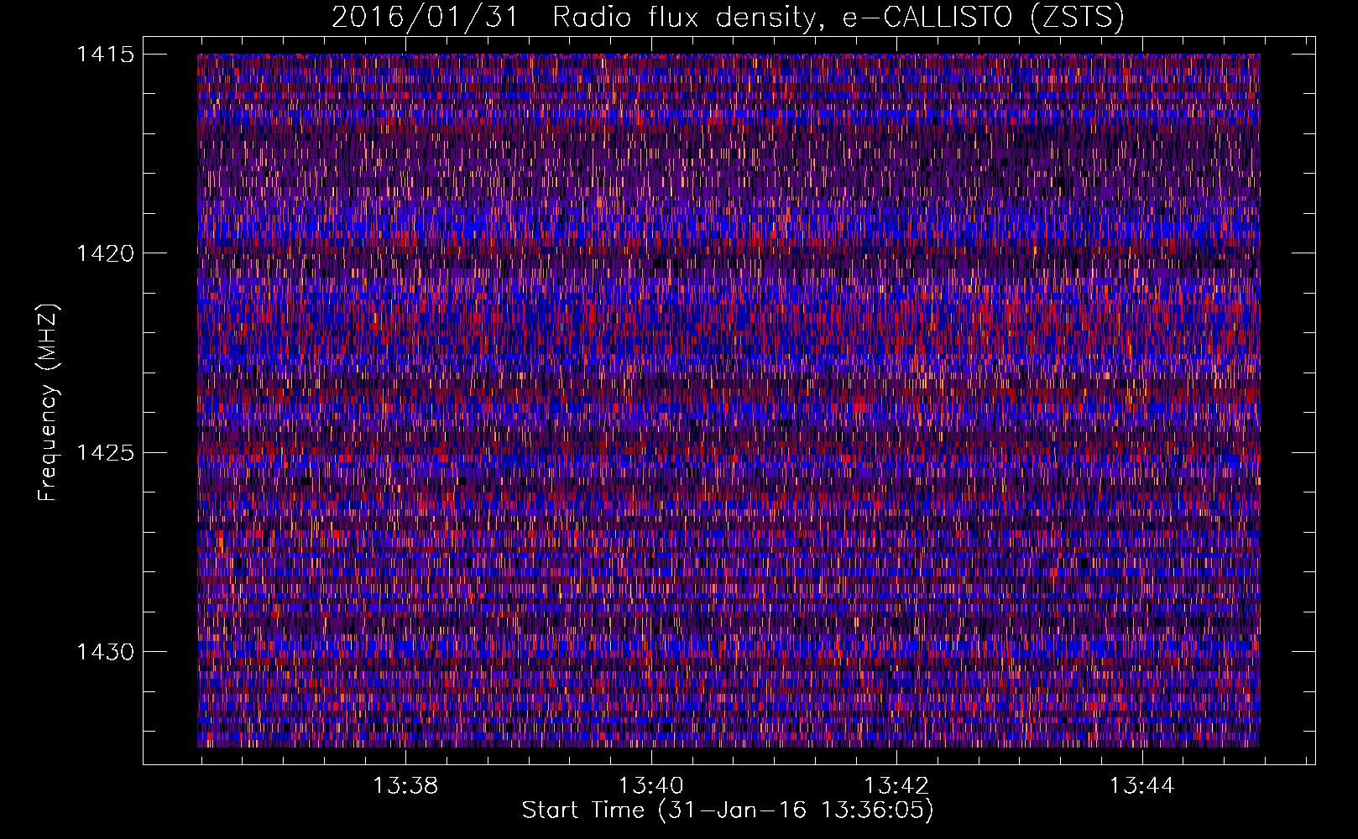Click the 13:38 time tick label
The width and height of the screenshot is (1358, 839).
pyautogui.click(x=405, y=786)
